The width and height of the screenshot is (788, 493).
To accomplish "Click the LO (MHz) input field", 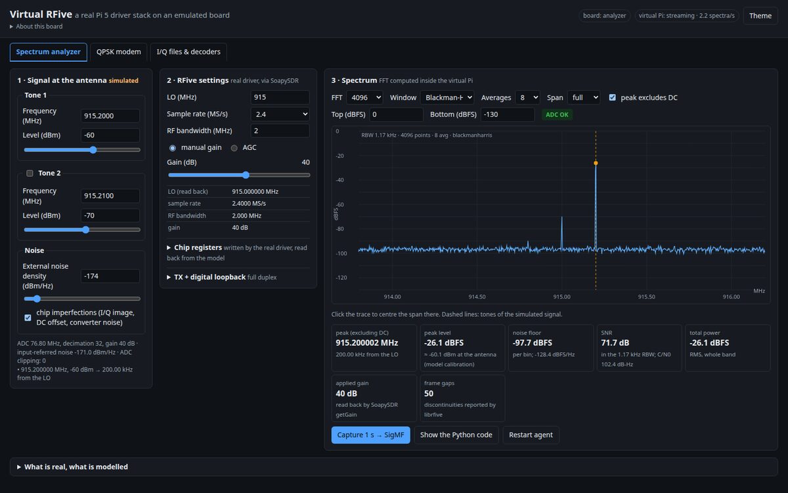I will (x=280, y=97).
